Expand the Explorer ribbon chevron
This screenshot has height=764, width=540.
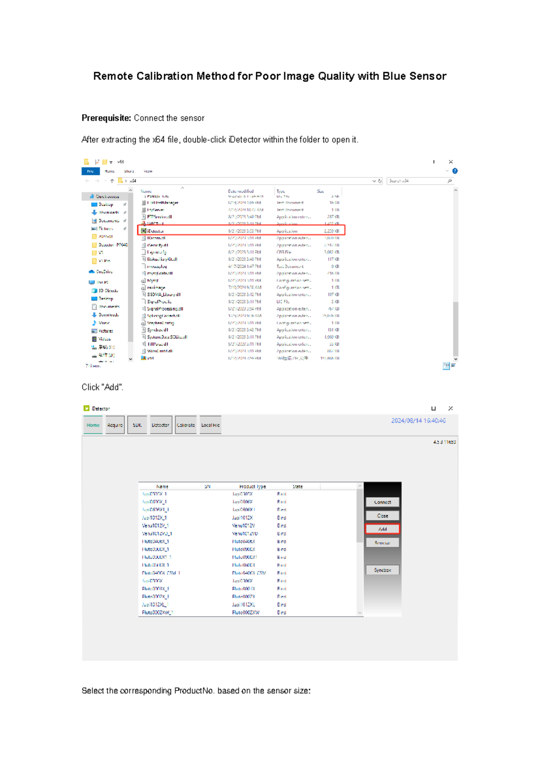pos(447,171)
